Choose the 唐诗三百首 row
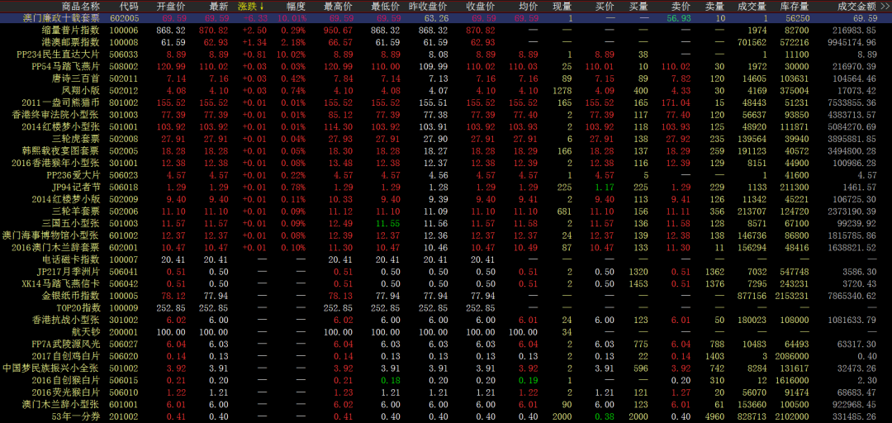This screenshot has height=423, width=892. [x=446, y=78]
